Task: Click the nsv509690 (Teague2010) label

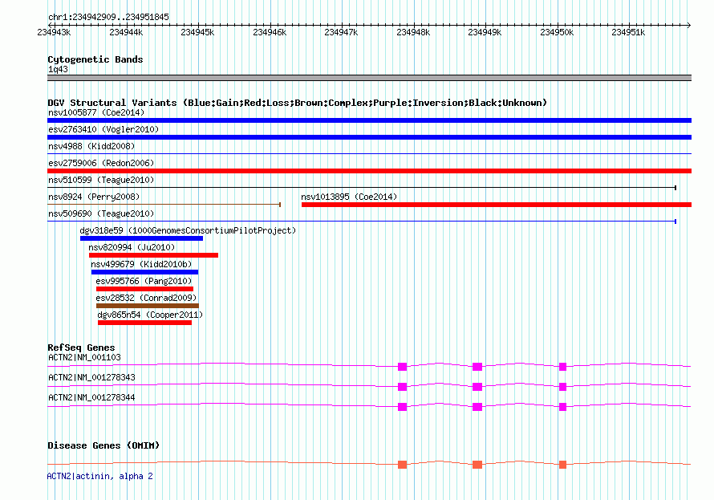Action: [101, 213]
